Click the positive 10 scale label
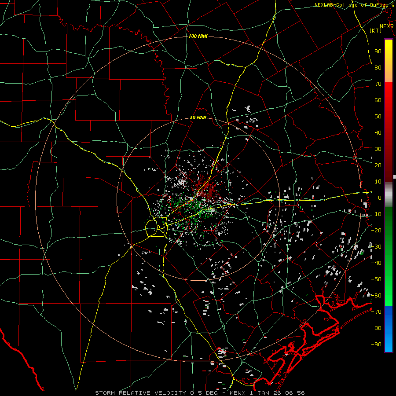Screen dimensions: 396x396 coord(378,182)
